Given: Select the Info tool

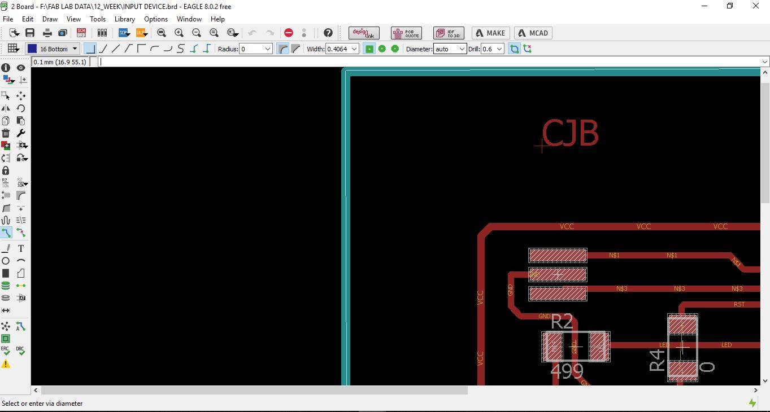Looking at the screenshot, I should coord(6,68).
